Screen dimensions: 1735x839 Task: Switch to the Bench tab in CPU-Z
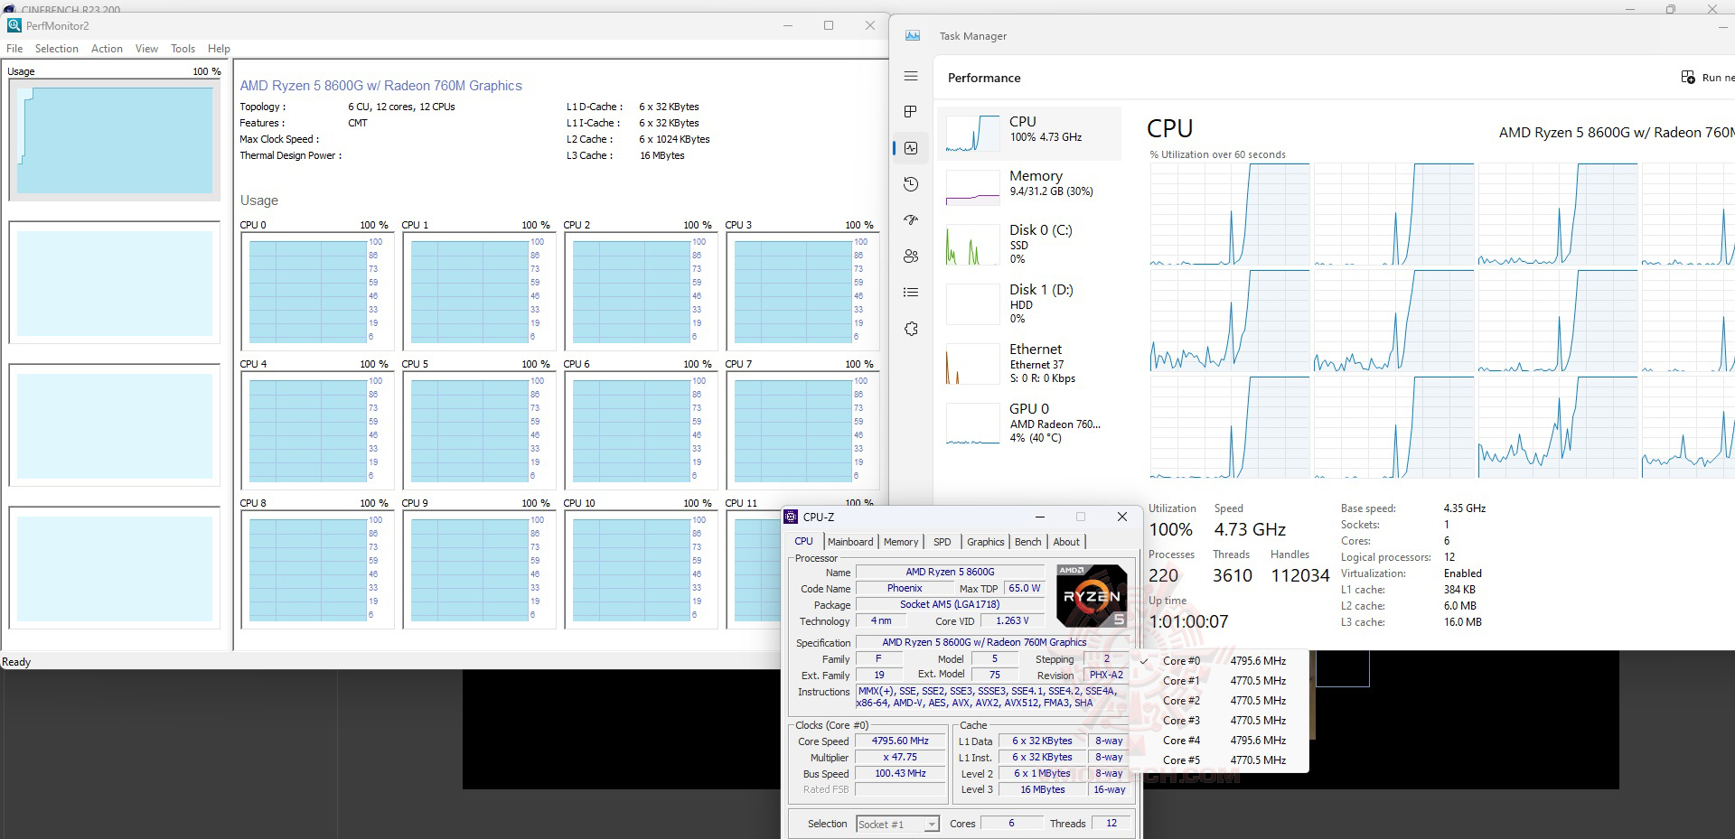1028,542
